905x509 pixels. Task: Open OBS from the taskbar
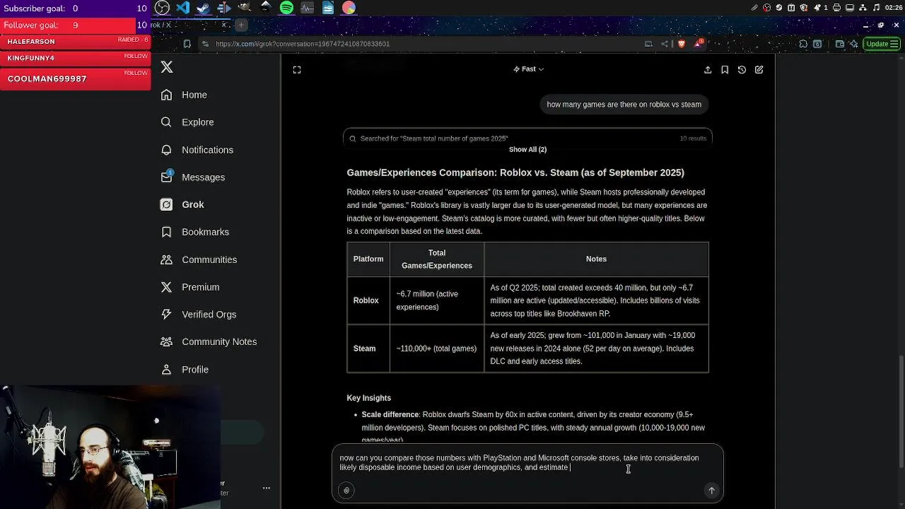click(x=162, y=8)
